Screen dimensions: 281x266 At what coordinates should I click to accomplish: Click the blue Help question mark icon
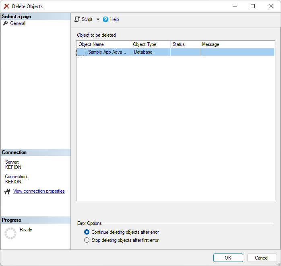pyautogui.click(x=105, y=19)
